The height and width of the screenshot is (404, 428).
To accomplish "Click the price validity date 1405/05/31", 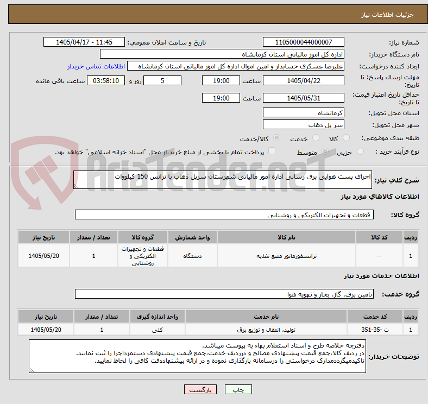I will coord(303,98).
